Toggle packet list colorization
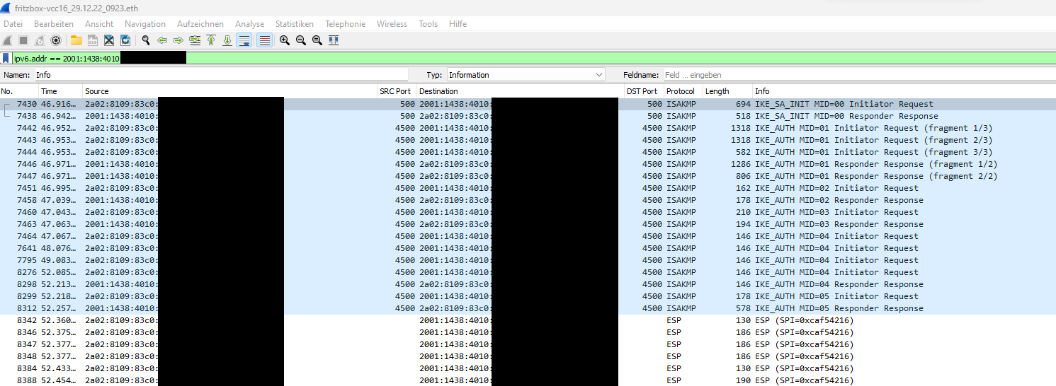Image resolution: width=1056 pixels, height=386 pixels. click(x=264, y=40)
